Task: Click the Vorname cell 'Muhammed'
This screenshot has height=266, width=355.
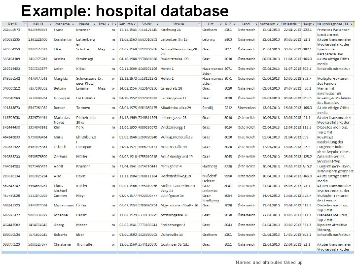Action: (64, 205)
